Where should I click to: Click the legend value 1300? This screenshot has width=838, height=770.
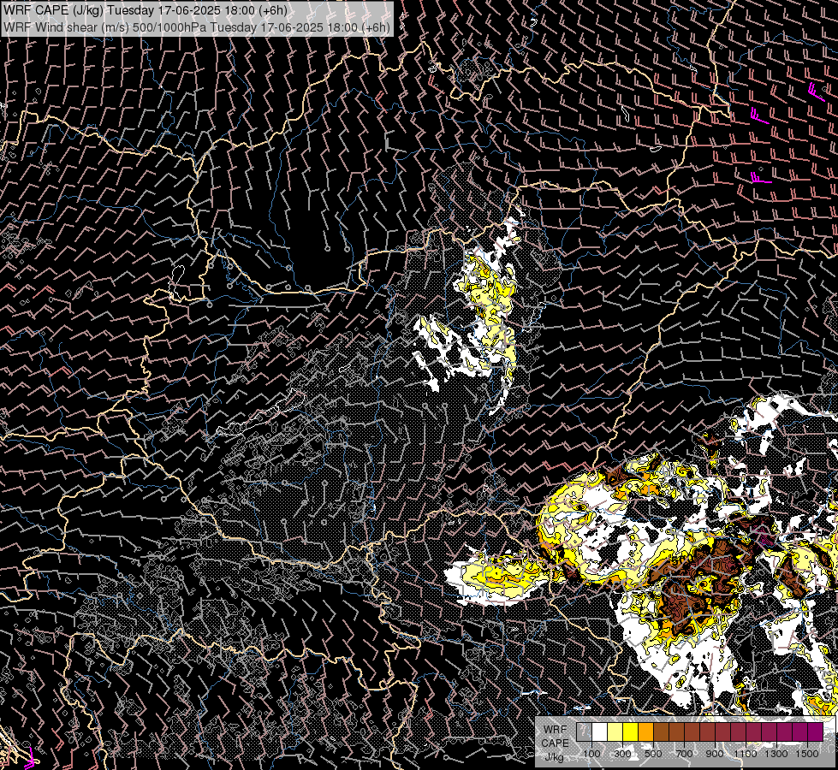pos(776,754)
